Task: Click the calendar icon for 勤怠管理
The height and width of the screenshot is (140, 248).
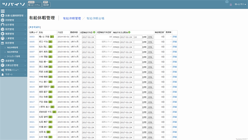Action: click(3, 43)
